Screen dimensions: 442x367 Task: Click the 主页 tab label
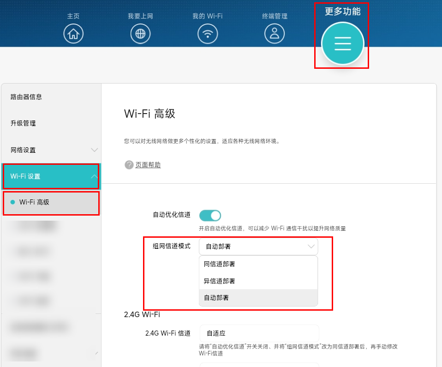click(73, 16)
